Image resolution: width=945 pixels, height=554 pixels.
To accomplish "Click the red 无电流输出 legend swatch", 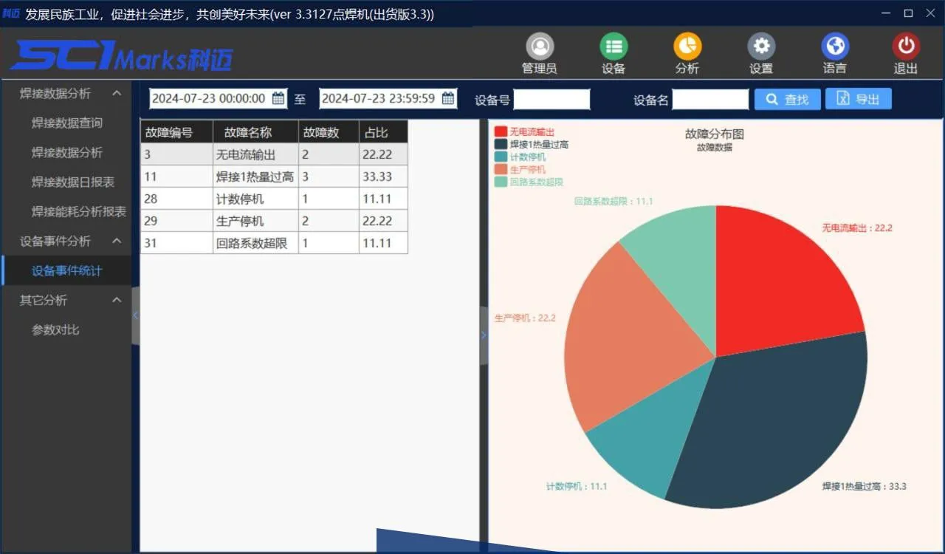I will click(x=501, y=131).
